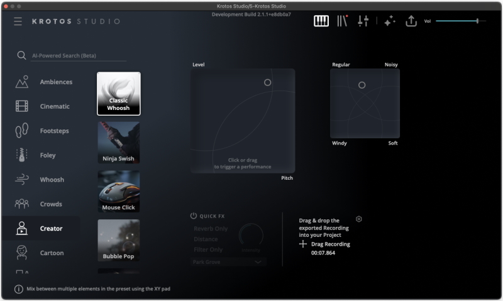The height and width of the screenshot is (301, 503).
Task: Choose the Ninja Swish preset
Action: (x=119, y=143)
